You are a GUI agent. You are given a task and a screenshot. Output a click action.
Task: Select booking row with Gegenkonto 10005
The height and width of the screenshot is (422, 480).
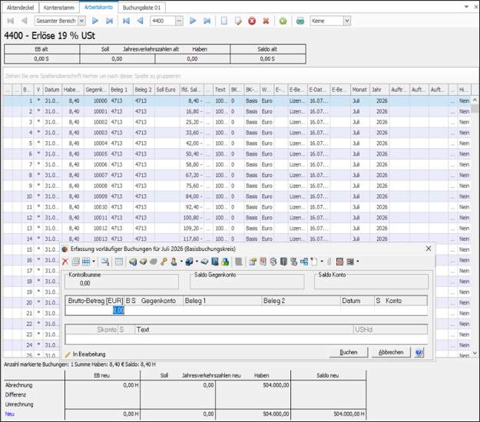coord(239,153)
